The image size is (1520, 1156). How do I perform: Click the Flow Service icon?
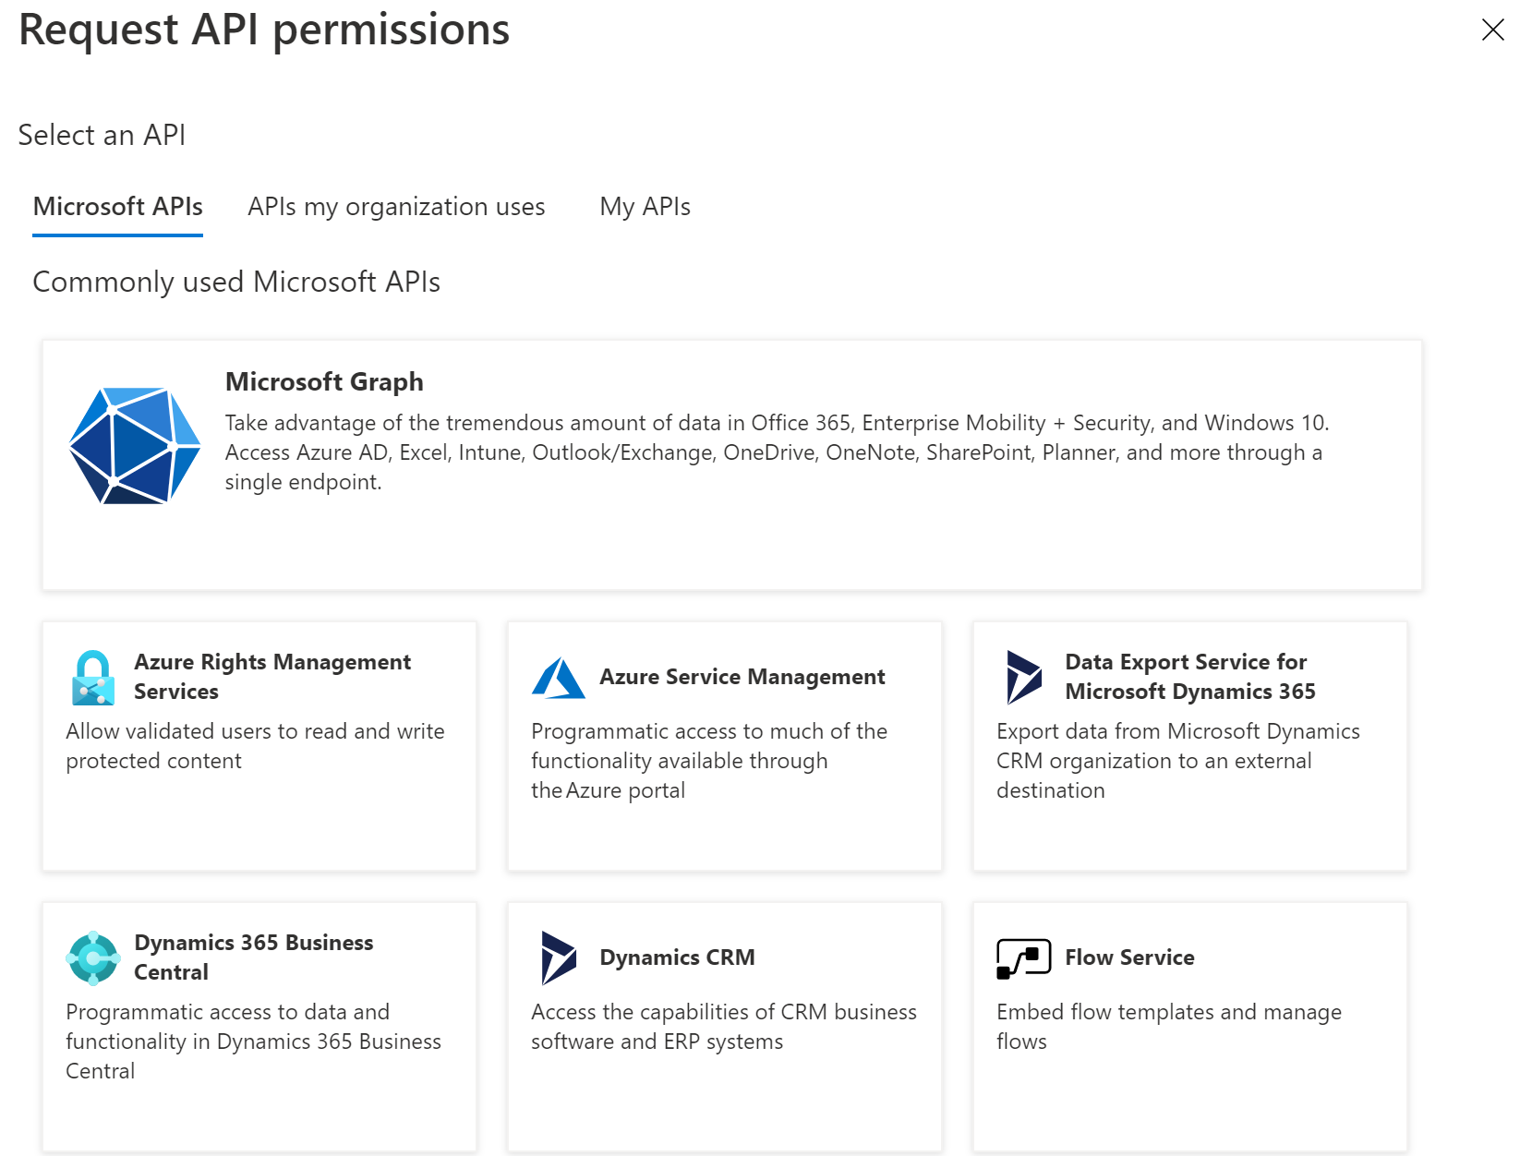pyautogui.click(x=1024, y=958)
